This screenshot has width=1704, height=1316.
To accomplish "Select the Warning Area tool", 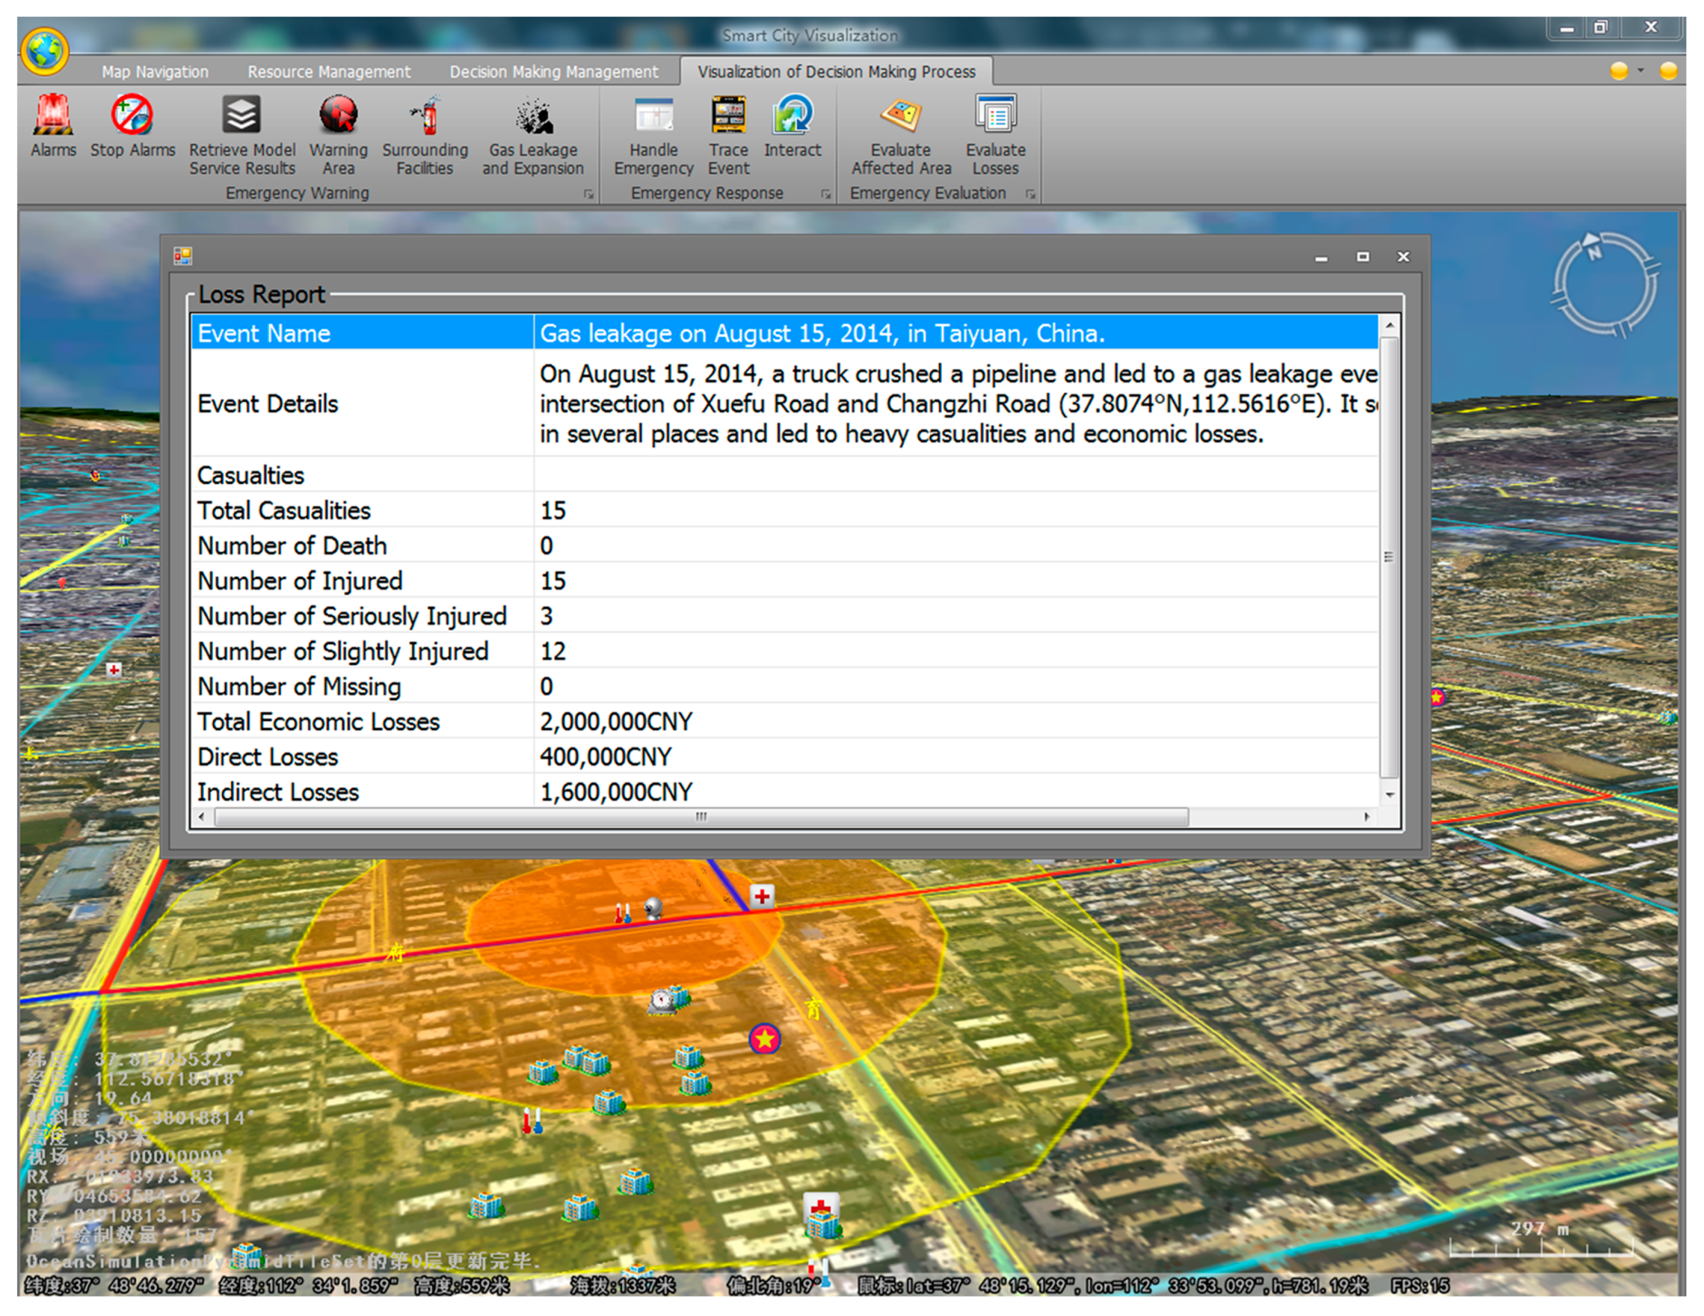I will tap(338, 115).
